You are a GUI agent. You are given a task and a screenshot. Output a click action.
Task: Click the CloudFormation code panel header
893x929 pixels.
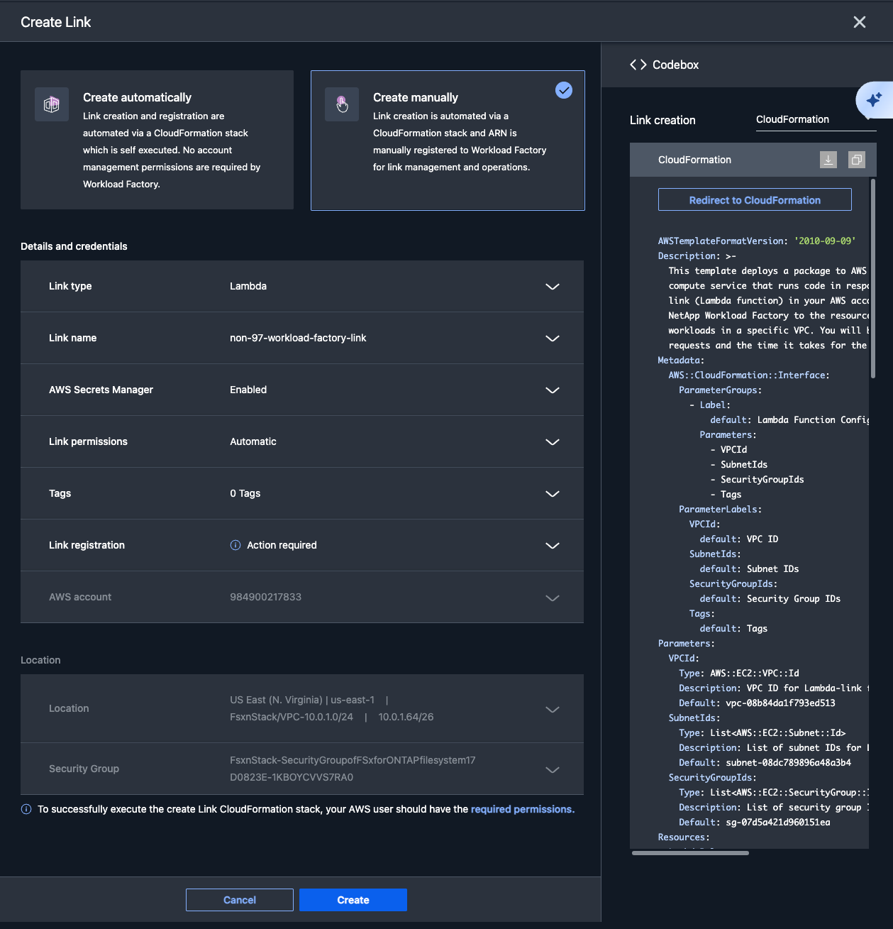pos(753,160)
